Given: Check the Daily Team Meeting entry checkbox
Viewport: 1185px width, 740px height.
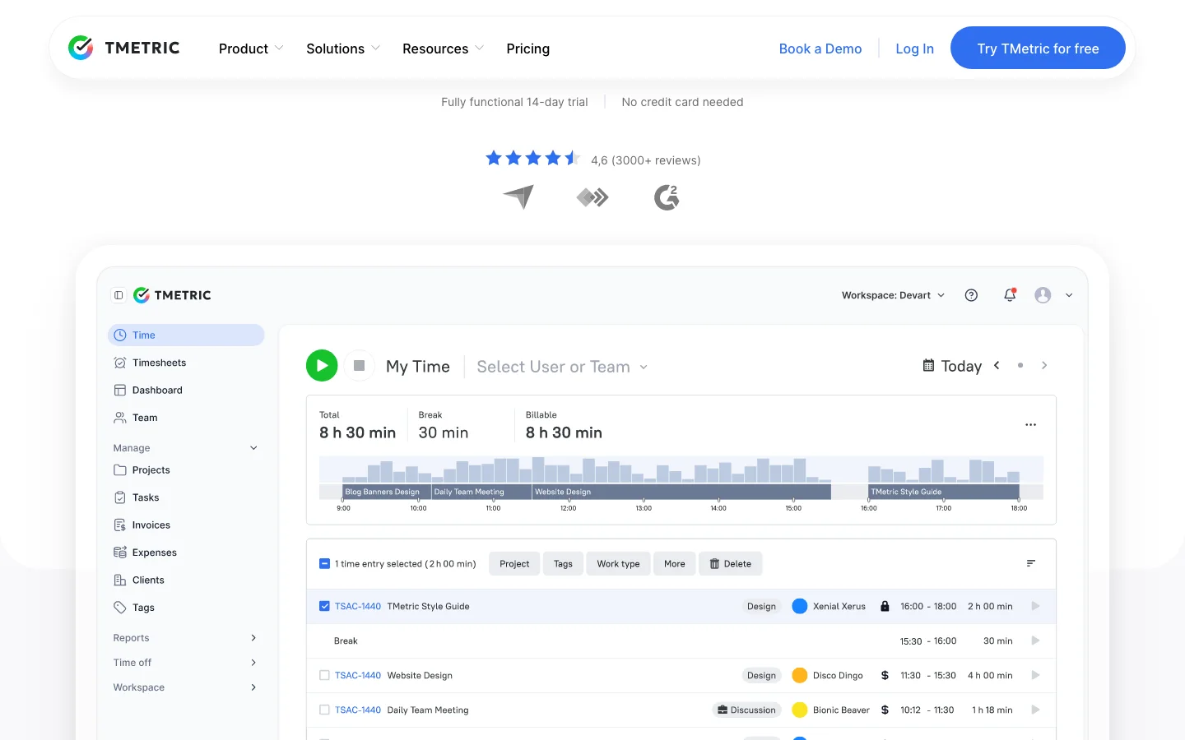Looking at the screenshot, I should point(324,710).
